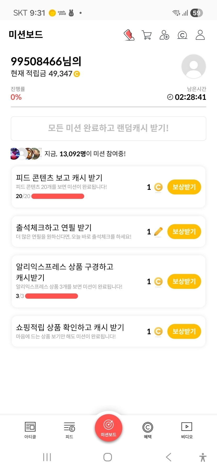The width and height of the screenshot is (217, 470).
Task: Tap the red sneaker icon in header
Action: pyautogui.click(x=129, y=35)
